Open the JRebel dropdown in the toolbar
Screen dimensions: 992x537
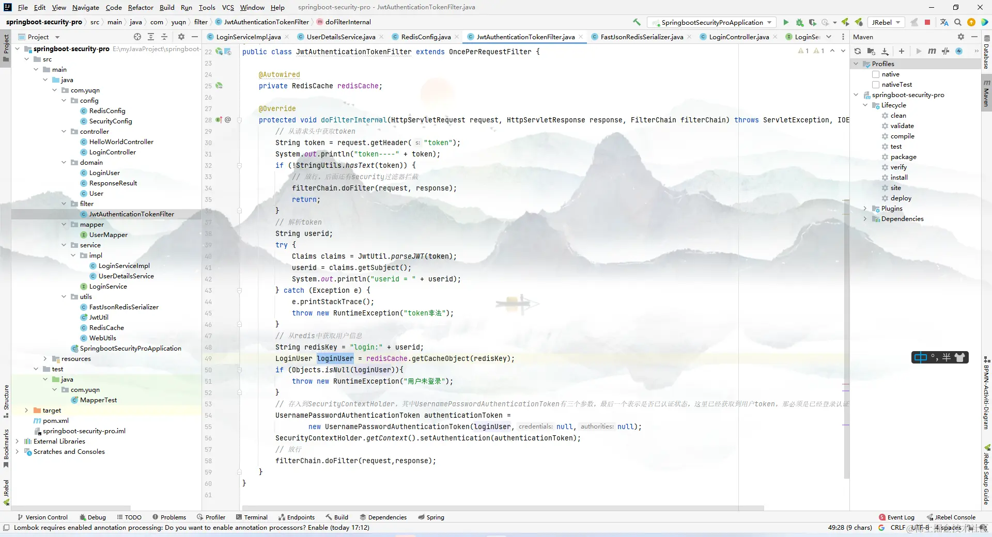point(886,22)
